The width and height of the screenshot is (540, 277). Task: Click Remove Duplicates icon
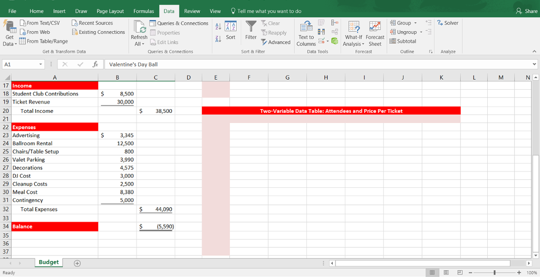point(321,32)
